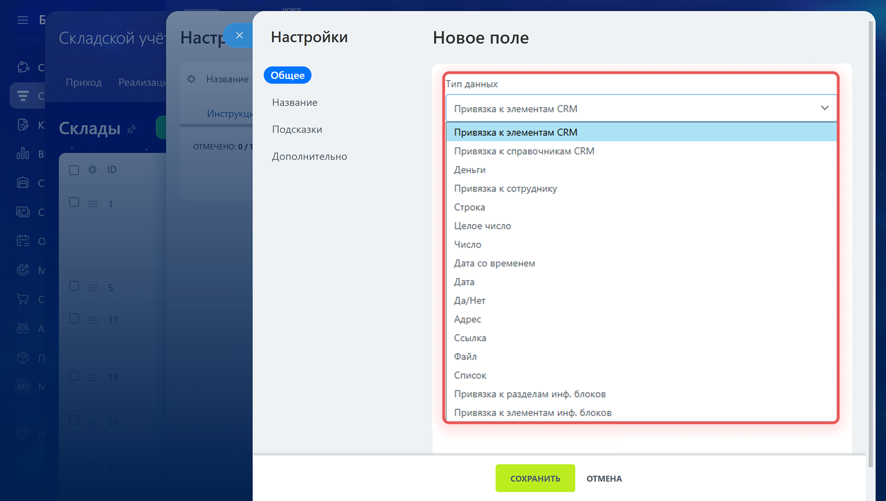Open the Тип данных dropdown field
The width and height of the screenshot is (886, 501).
(641, 108)
